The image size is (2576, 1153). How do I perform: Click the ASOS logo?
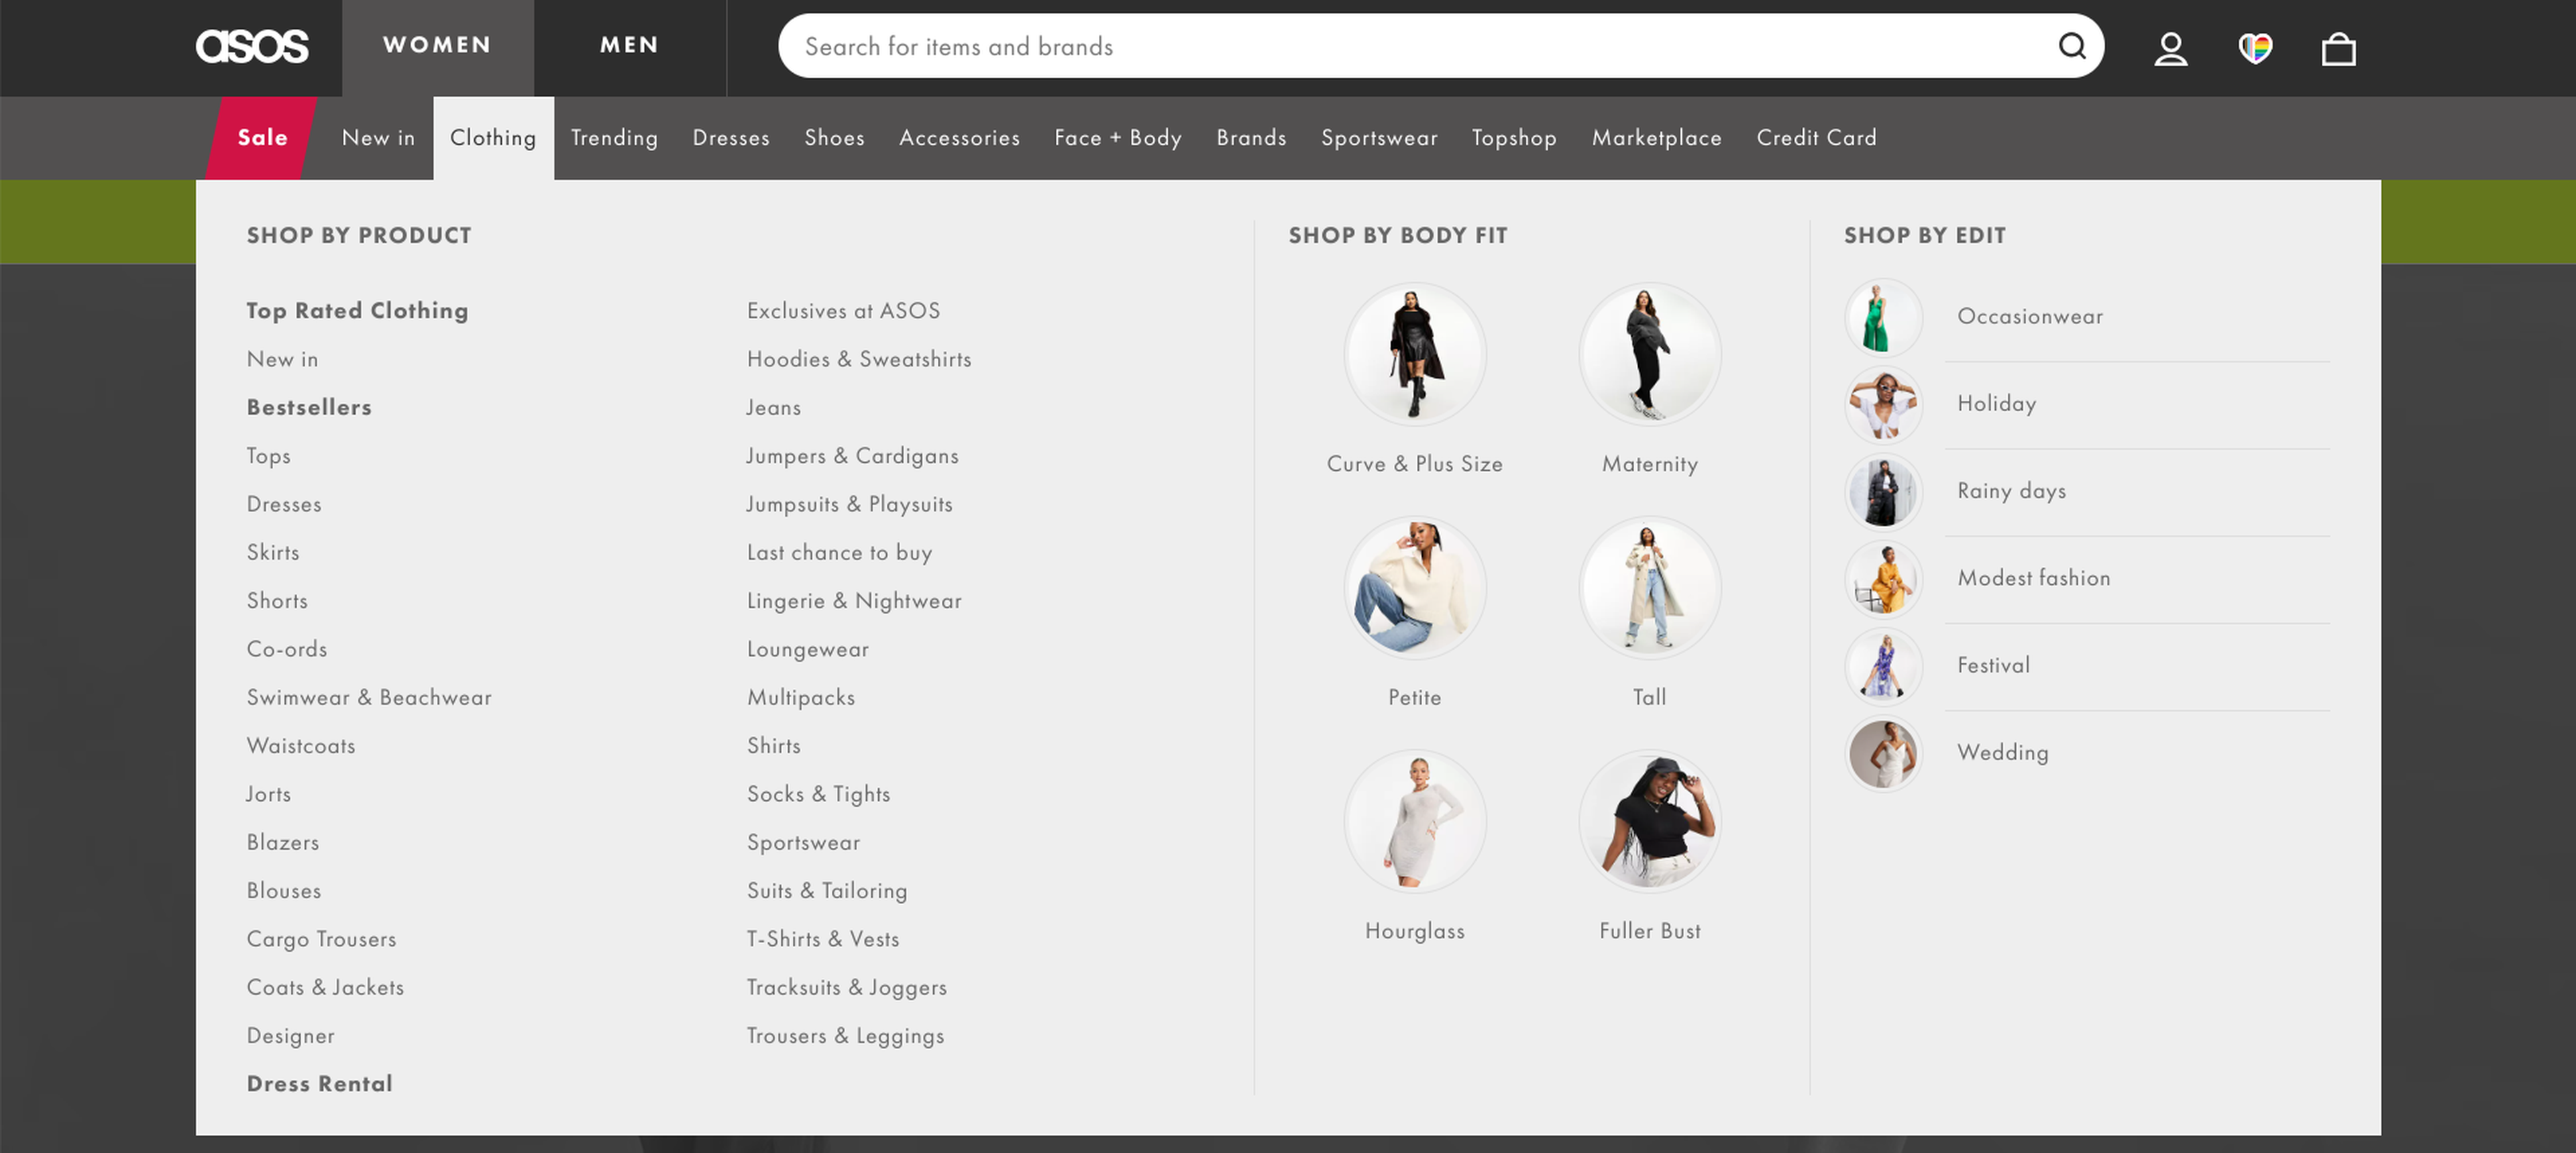[252, 46]
